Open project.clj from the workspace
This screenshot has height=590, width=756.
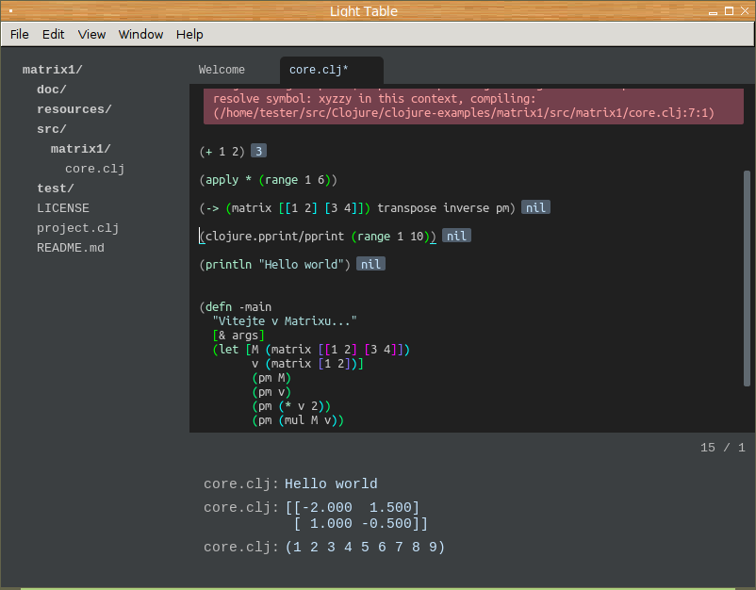(x=77, y=228)
